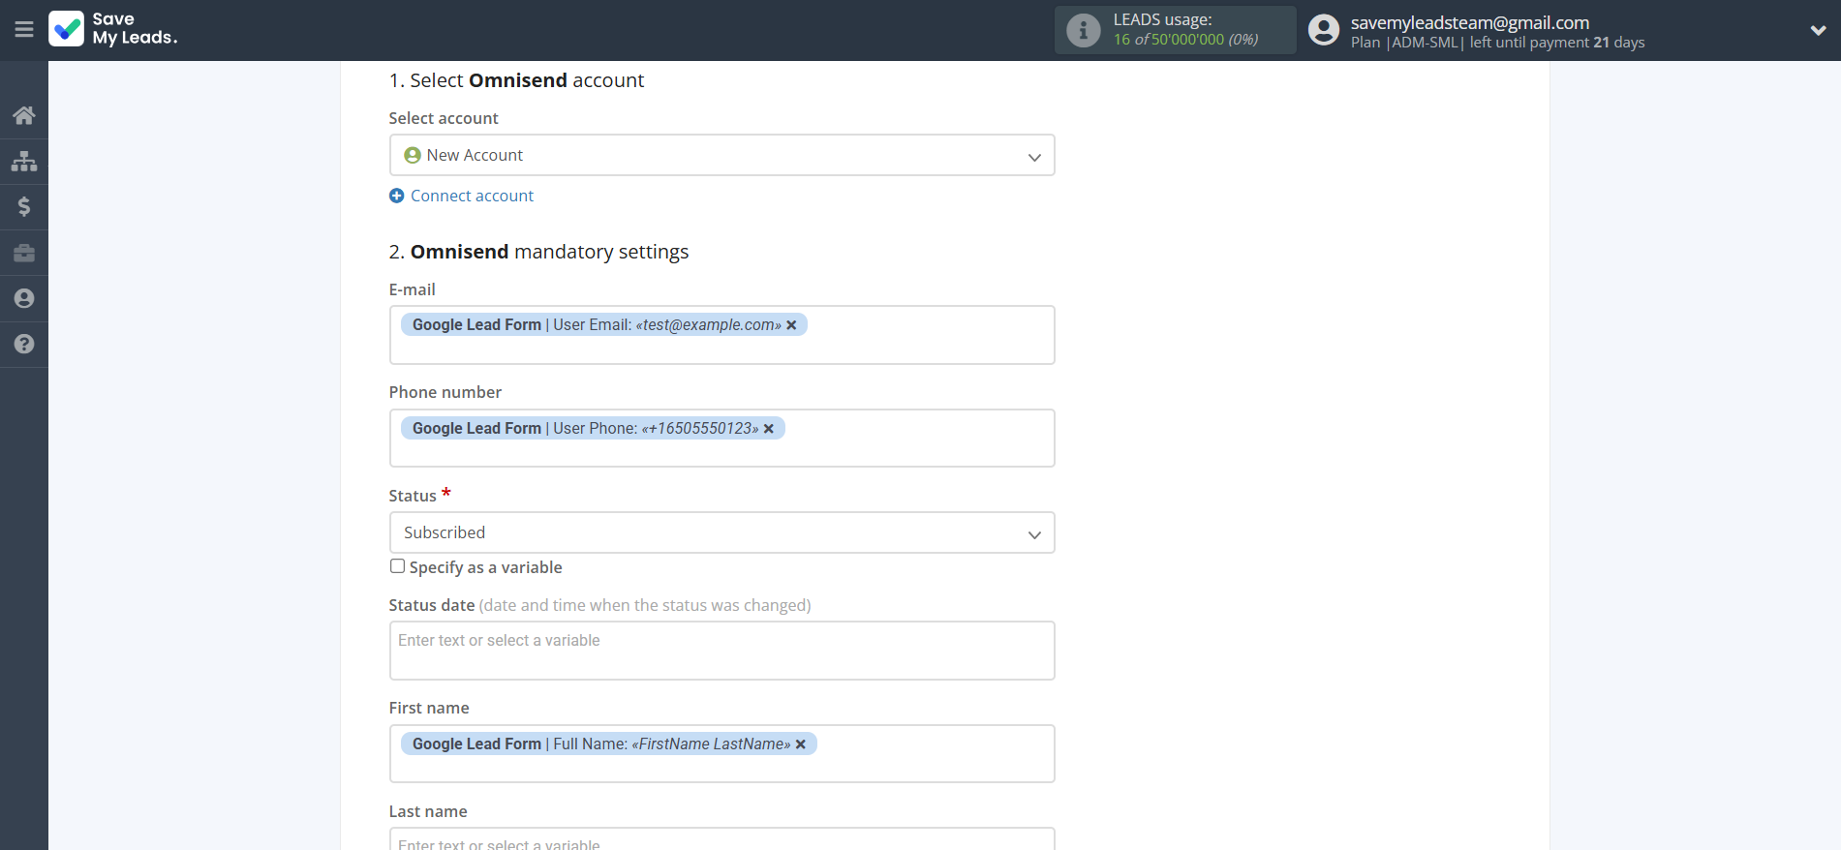Screen dimensions: 1841x850
Task: Open briefcase services icon in sidebar
Action: pyautogui.click(x=24, y=253)
